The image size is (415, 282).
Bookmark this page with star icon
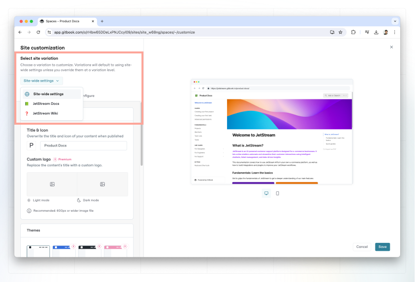340,32
